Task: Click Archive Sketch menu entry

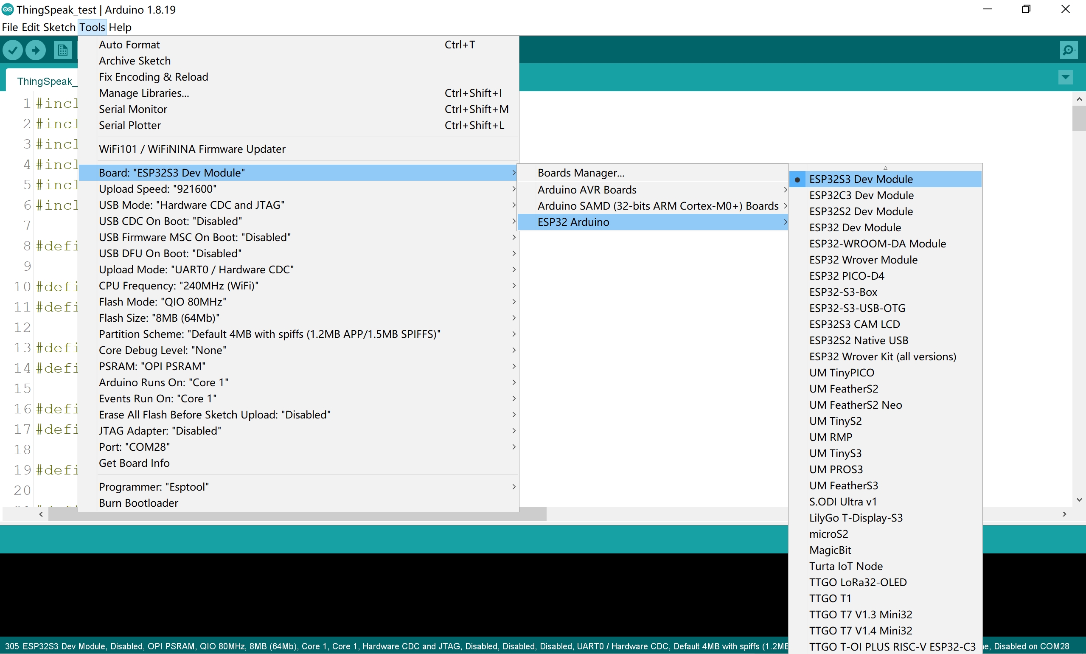Action: (298, 61)
